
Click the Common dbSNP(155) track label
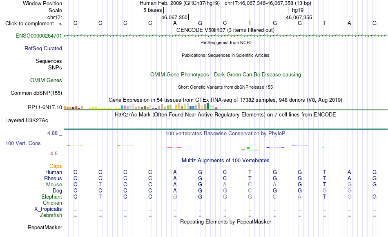36,93
